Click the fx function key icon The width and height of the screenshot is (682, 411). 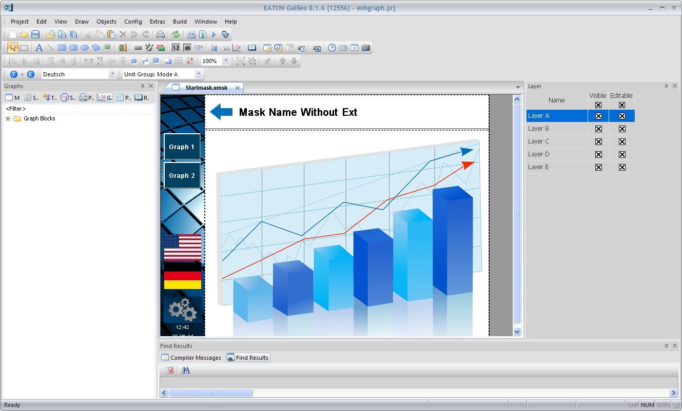tap(317, 48)
